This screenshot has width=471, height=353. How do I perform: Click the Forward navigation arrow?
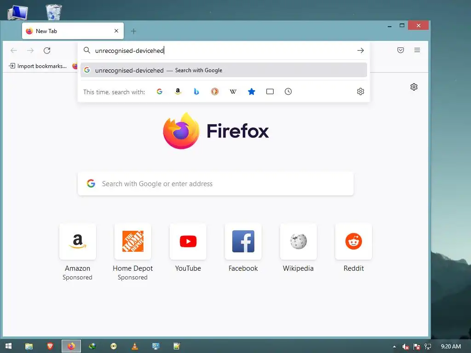point(30,51)
